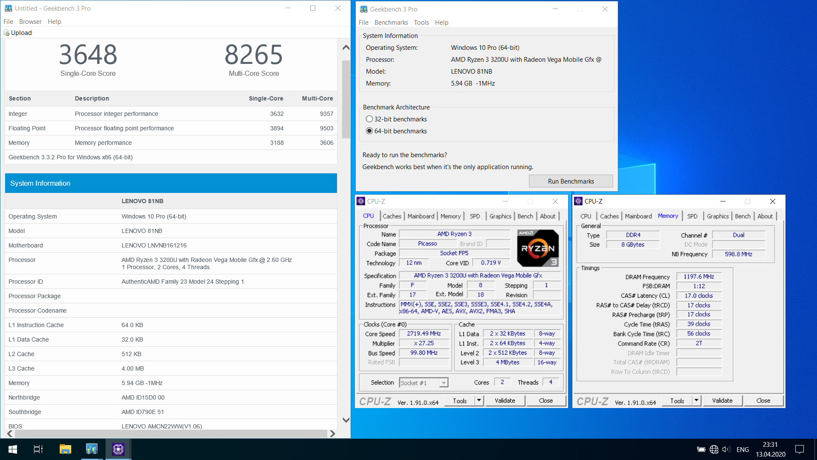The height and width of the screenshot is (460, 817).
Task: Switch to Bench tab in right CPU-Z
Action: coord(743,216)
